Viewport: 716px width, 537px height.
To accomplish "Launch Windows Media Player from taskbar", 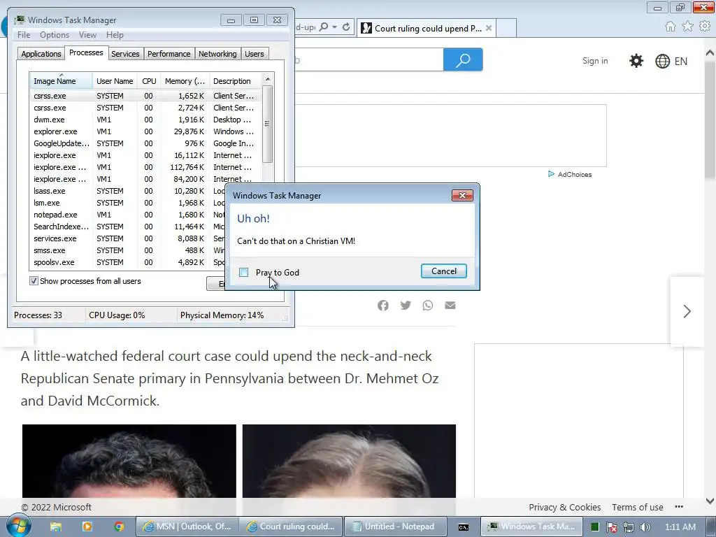I will [87, 527].
